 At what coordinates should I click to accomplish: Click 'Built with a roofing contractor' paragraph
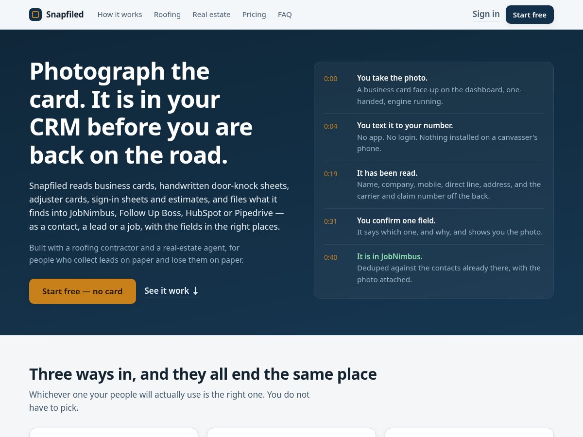(136, 254)
